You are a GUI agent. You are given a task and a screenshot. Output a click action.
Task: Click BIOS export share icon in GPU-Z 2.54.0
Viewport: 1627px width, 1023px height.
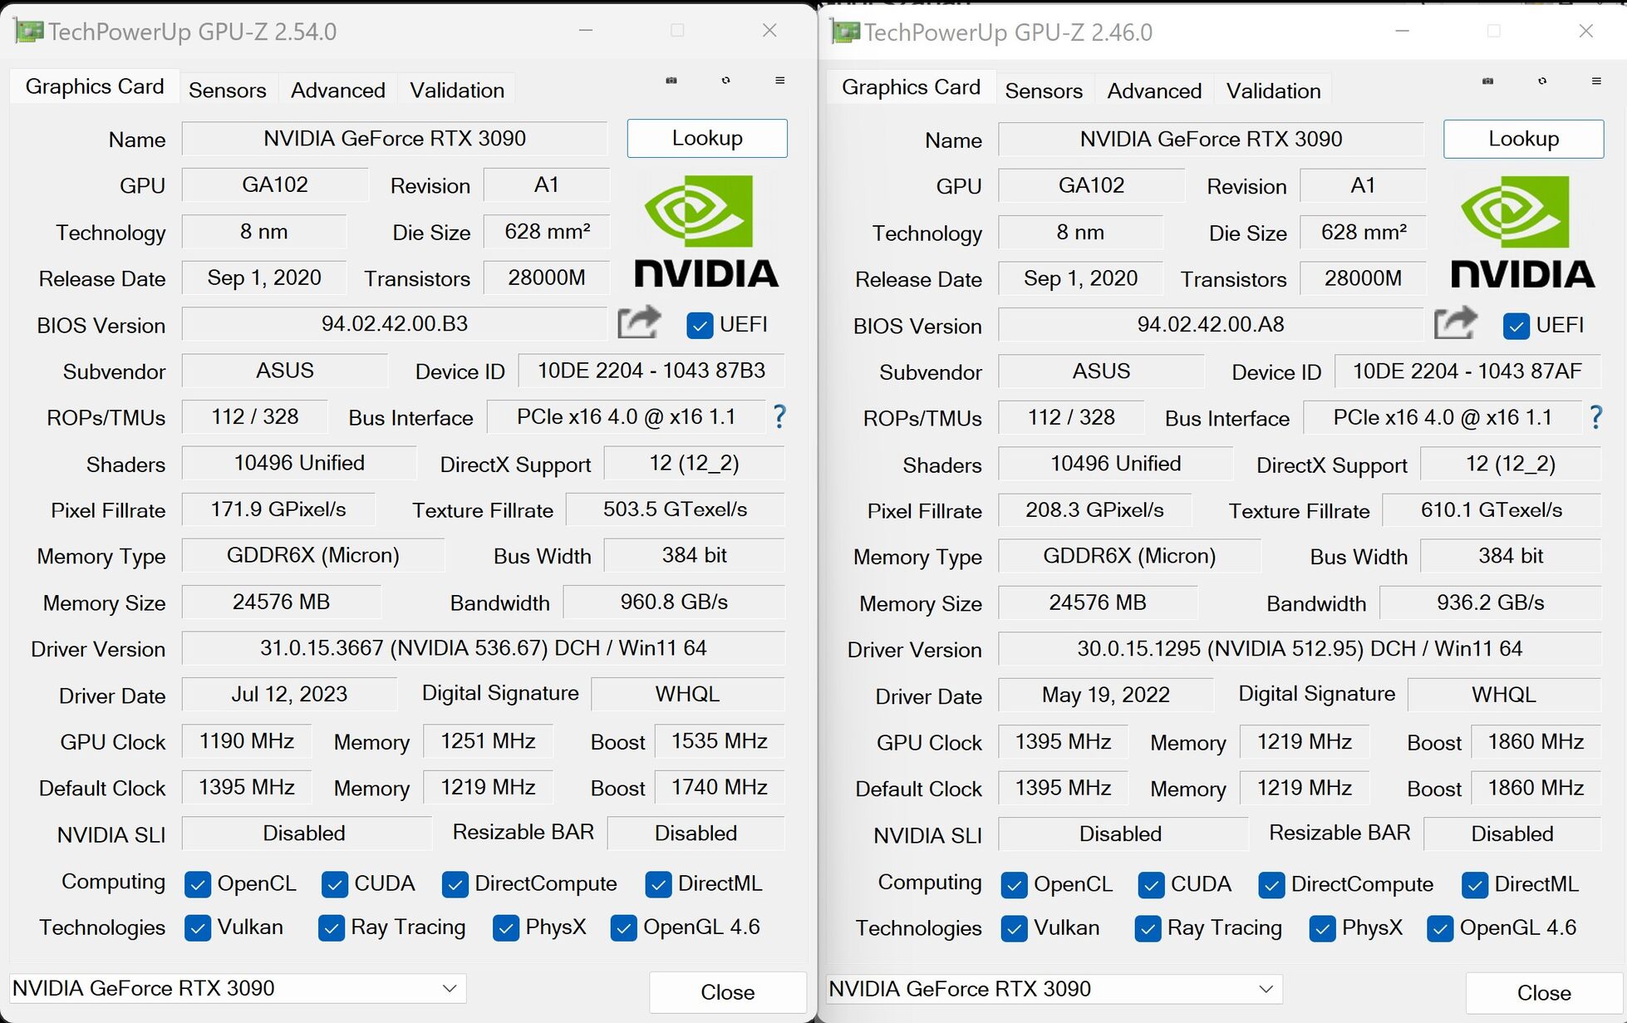639,322
